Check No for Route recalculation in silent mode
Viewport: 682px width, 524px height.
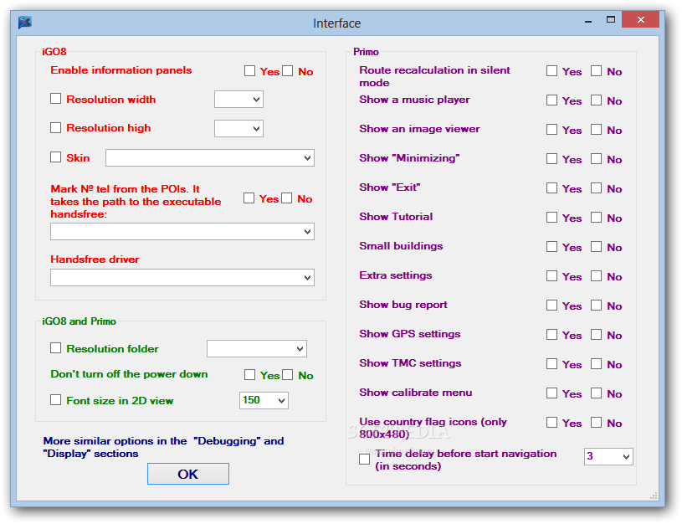(x=597, y=71)
